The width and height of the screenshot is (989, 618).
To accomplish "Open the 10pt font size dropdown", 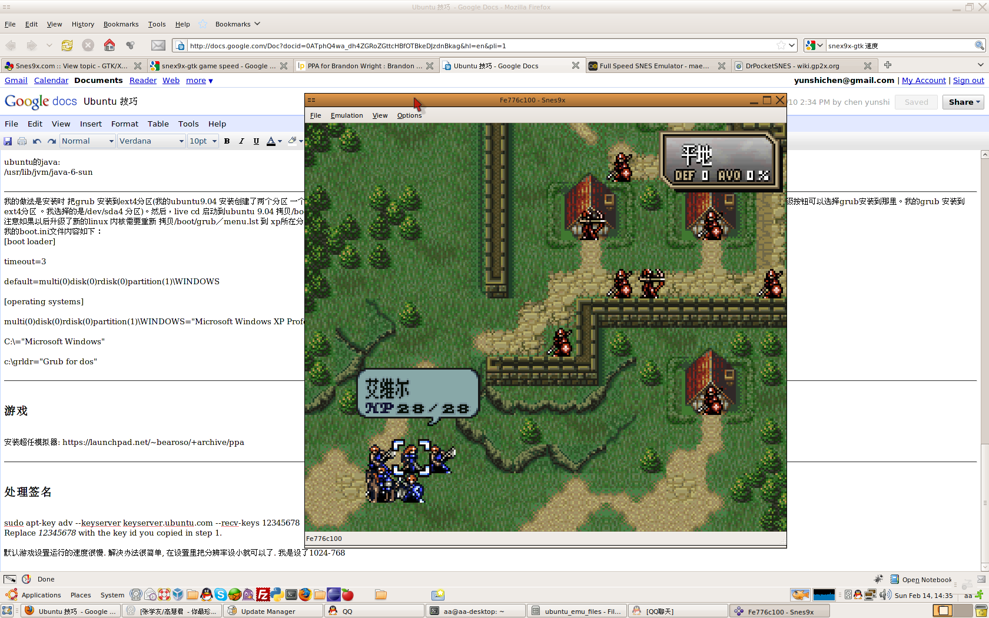I will click(203, 141).
